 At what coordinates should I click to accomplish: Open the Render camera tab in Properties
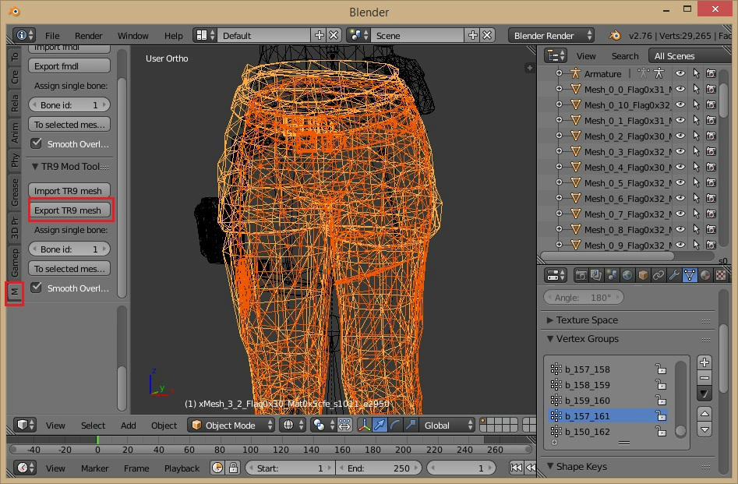click(581, 275)
